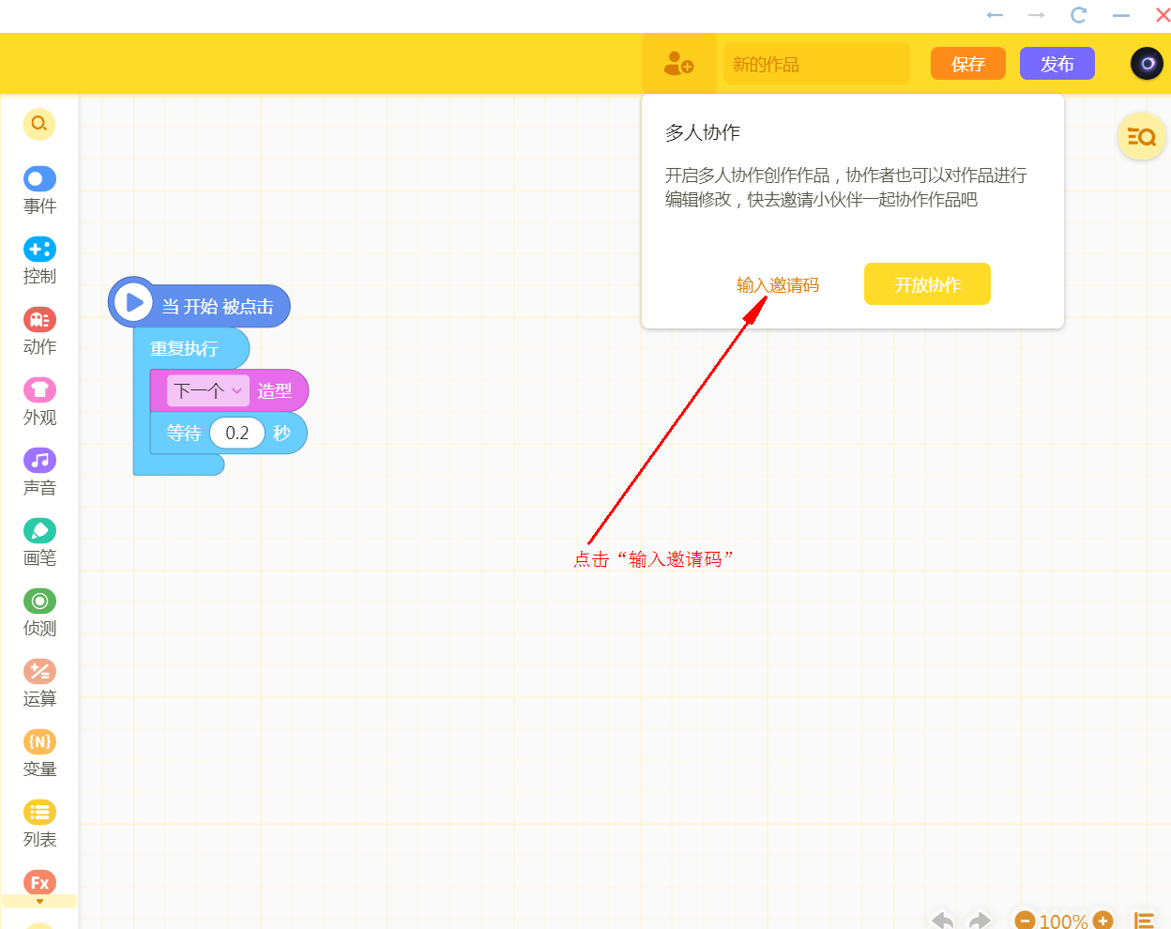Click the 100% zoom level text
1171x929 pixels.
pos(1063,921)
